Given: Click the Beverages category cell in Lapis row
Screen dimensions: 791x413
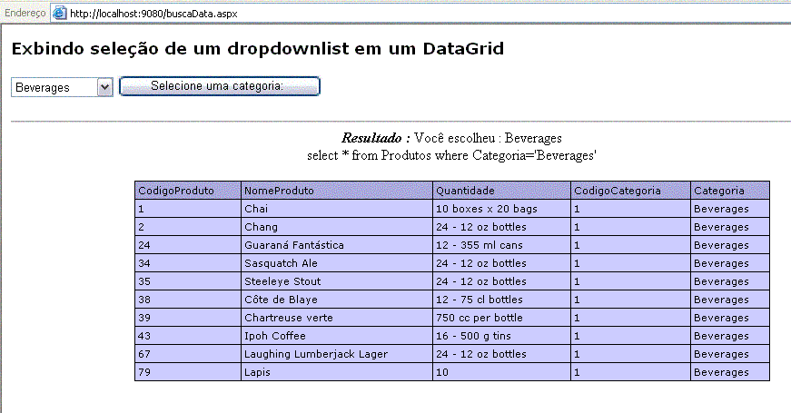Looking at the screenshot, I should (730, 372).
